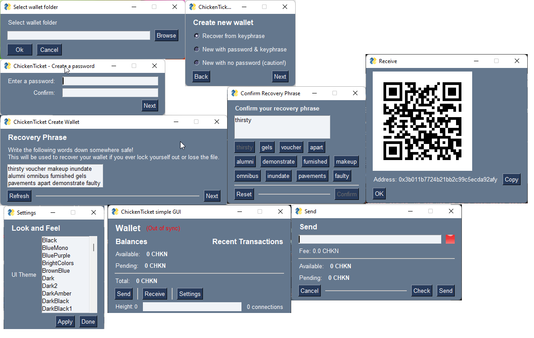This screenshot has width=534, height=338.
Task: Pick the word 'faulty' button
Action: [x=342, y=176]
